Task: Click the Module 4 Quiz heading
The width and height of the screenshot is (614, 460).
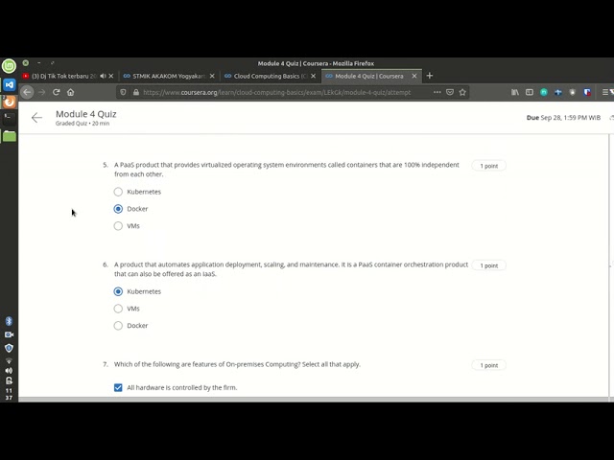Action: coord(85,114)
